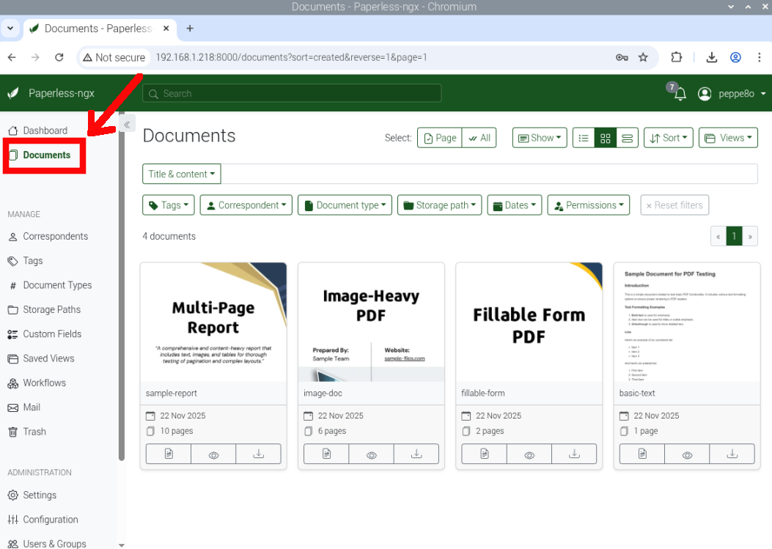
Task: Open fillable-form details via the document icon
Action: [484, 454]
